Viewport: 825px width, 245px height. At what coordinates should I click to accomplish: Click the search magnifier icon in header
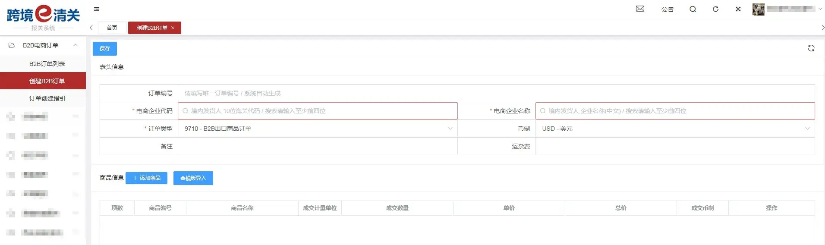click(693, 9)
